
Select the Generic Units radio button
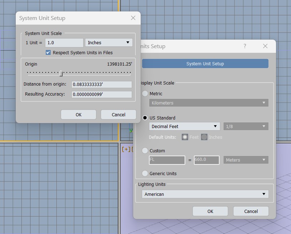point(145,173)
